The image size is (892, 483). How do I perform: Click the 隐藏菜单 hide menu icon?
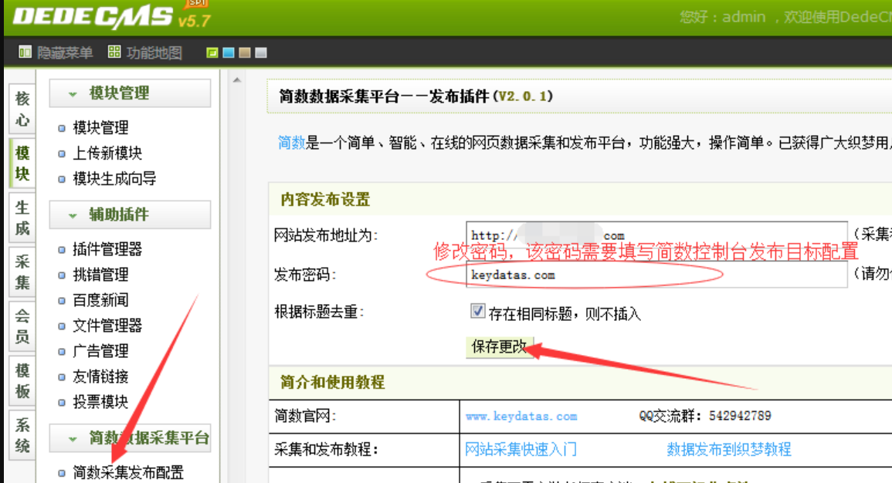pyautogui.click(x=25, y=52)
